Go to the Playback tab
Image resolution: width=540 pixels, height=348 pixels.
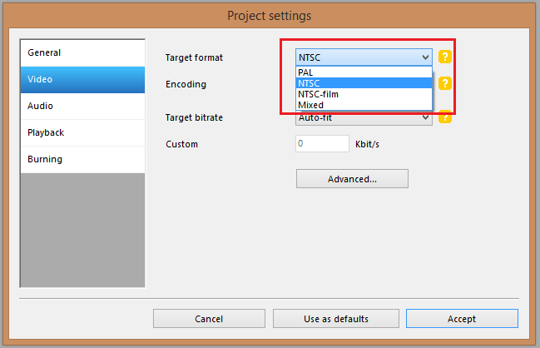pyautogui.click(x=82, y=133)
